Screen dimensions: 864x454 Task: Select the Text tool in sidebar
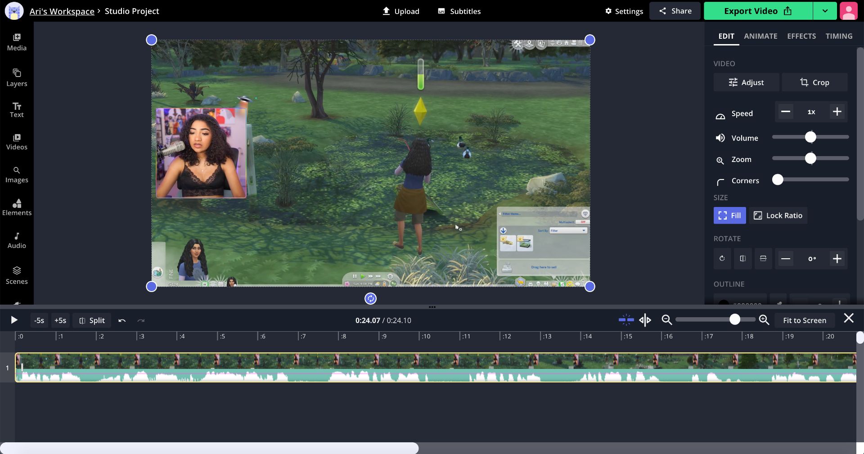[17, 110]
